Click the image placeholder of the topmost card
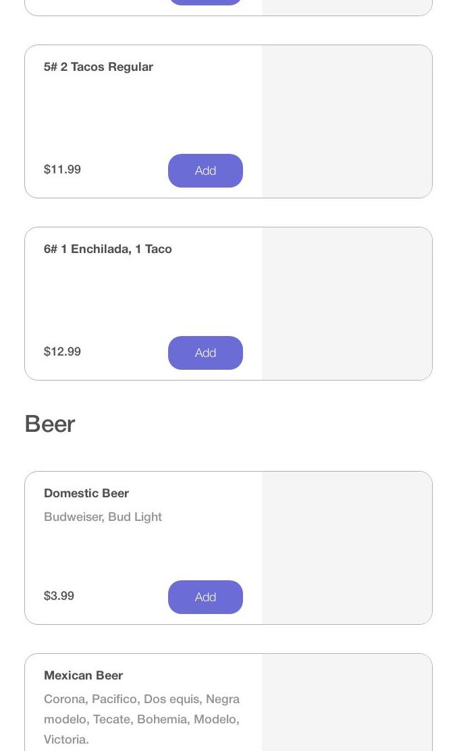 point(347,7)
